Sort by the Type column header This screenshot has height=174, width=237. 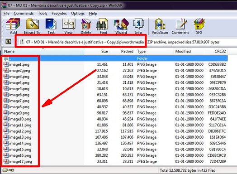[154, 51]
